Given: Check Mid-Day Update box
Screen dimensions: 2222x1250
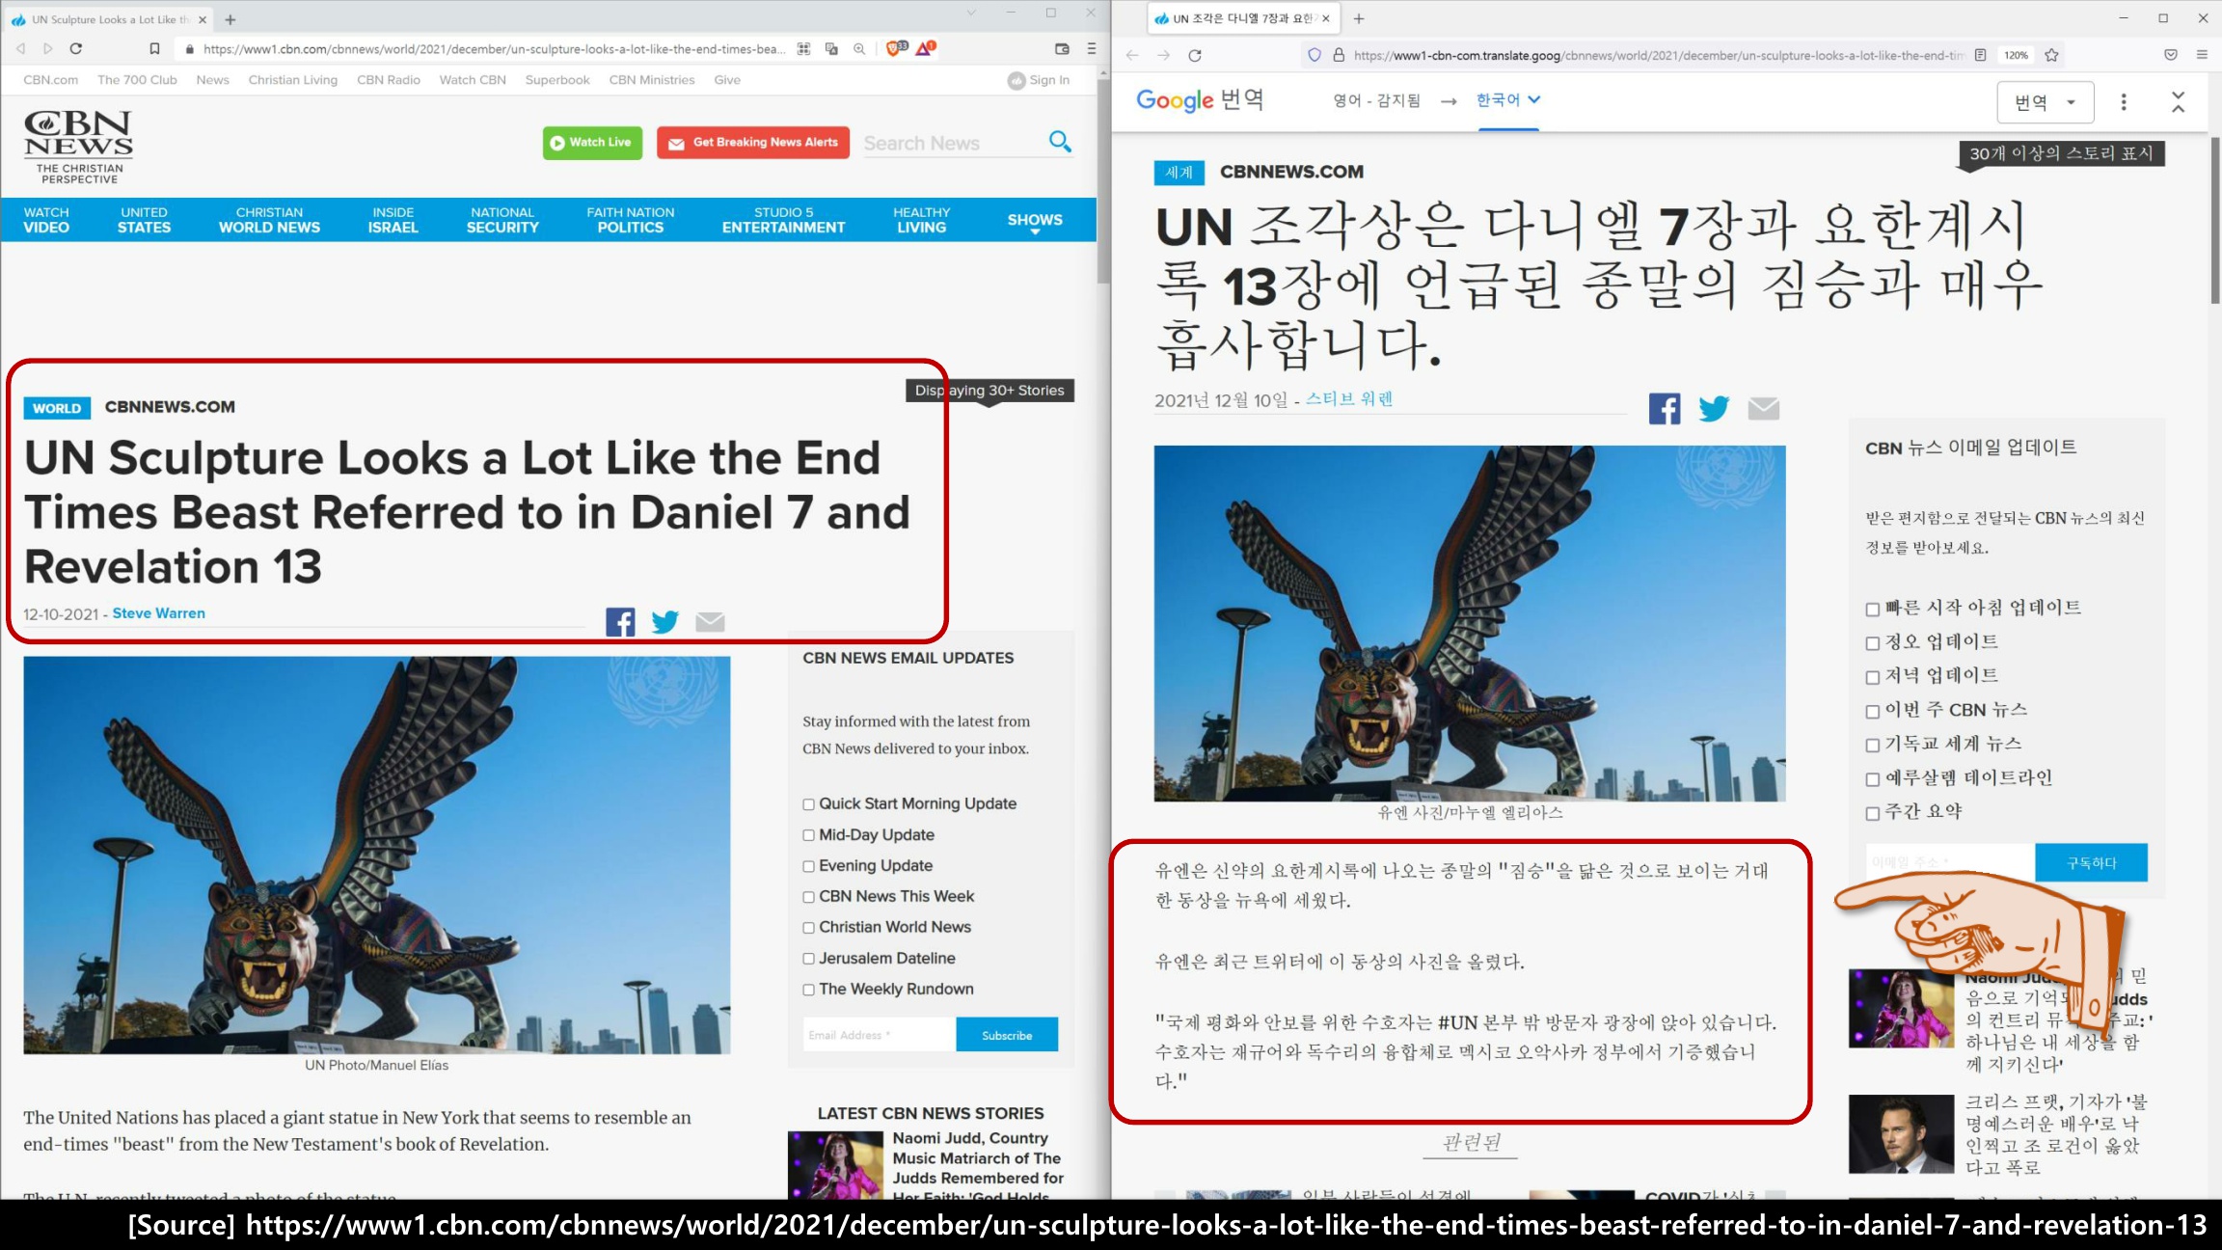Looking at the screenshot, I should coord(809,835).
